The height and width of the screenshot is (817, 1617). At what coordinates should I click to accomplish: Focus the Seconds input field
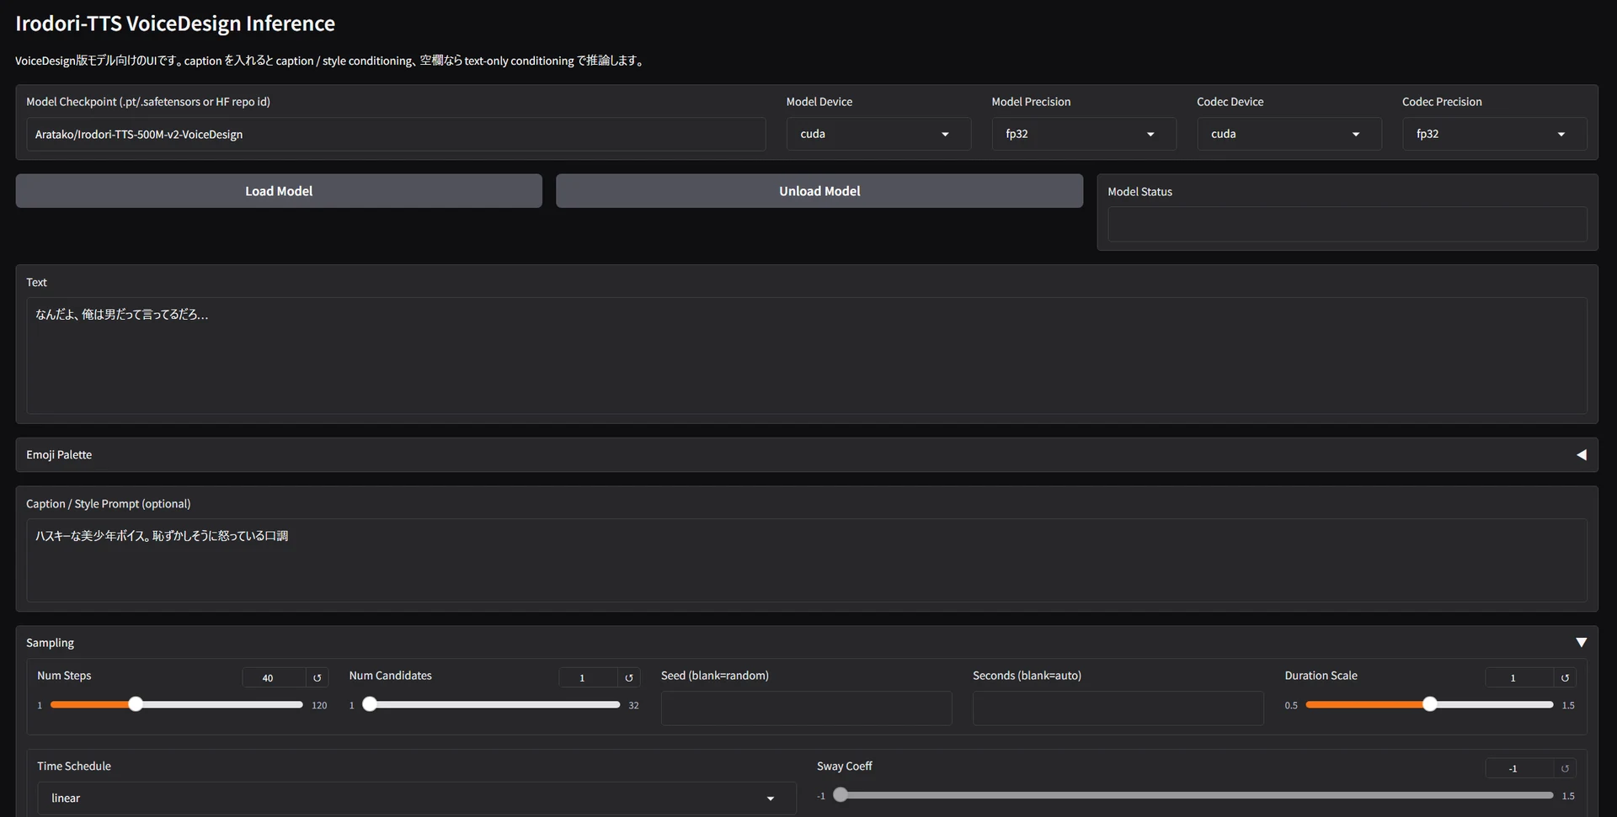1118,708
